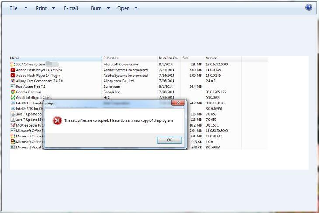Click version 36.0.1985.125 cell

(x=215, y=92)
